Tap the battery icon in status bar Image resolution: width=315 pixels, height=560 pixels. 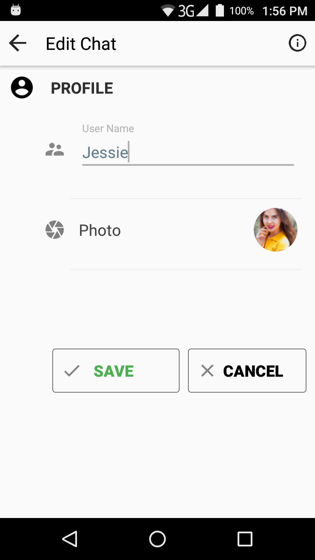[x=220, y=10]
